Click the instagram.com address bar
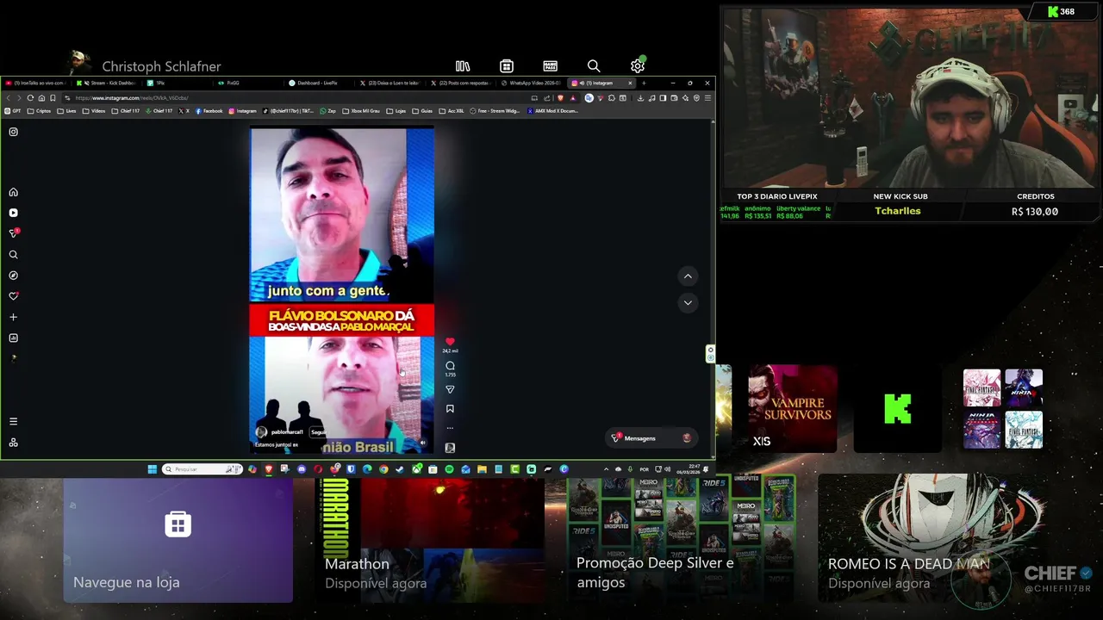 (293, 97)
